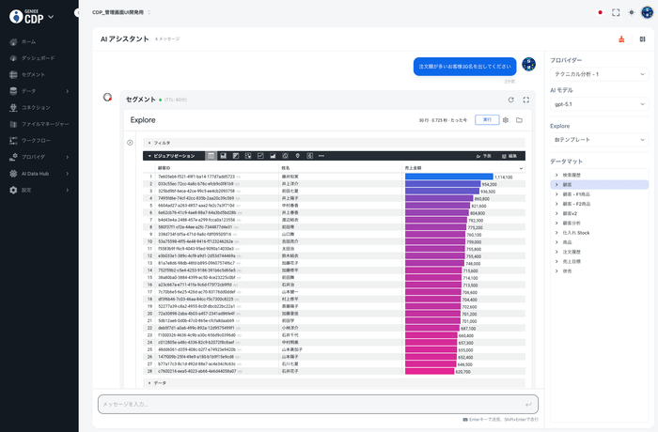Refresh the セグメント result card
The image size is (658, 432).
point(510,99)
